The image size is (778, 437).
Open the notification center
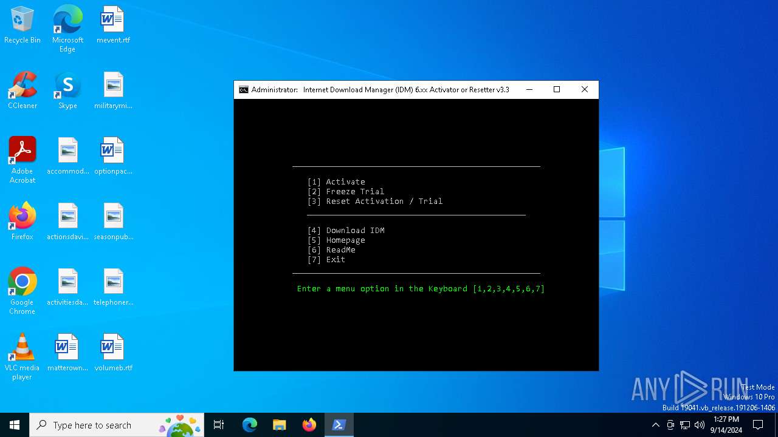tap(758, 425)
